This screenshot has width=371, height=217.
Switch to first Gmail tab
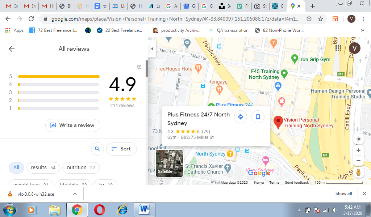(x=12, y=6)
